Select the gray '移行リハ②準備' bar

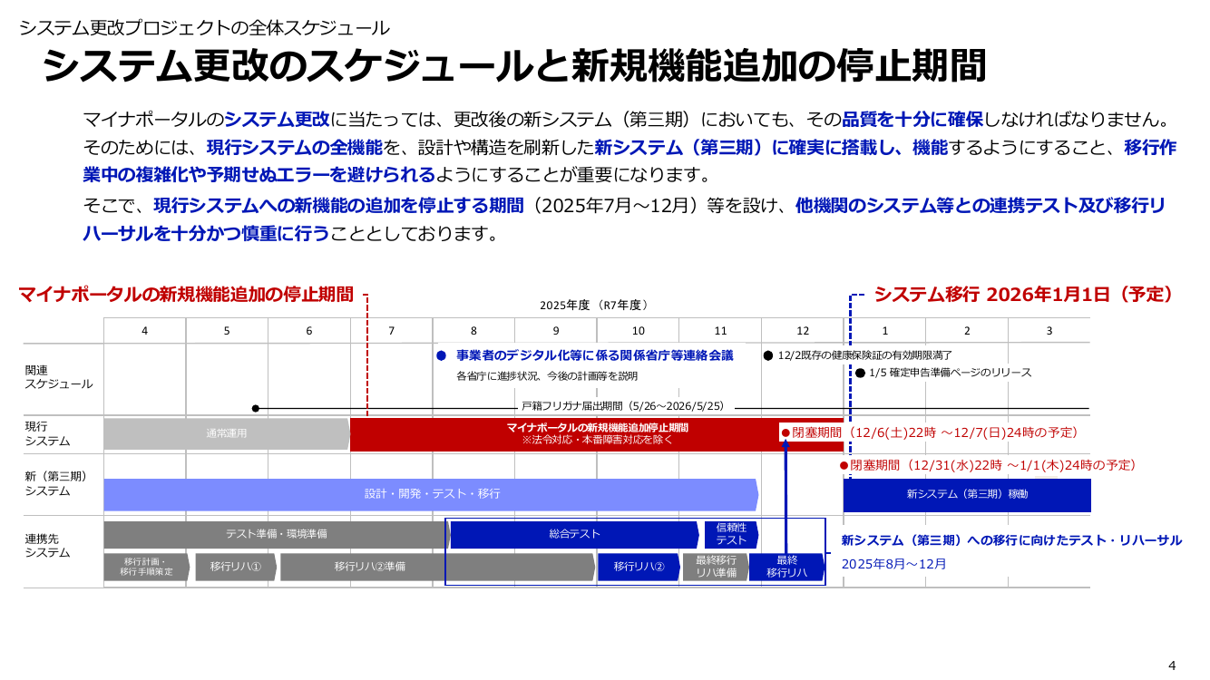click(436, 567)
